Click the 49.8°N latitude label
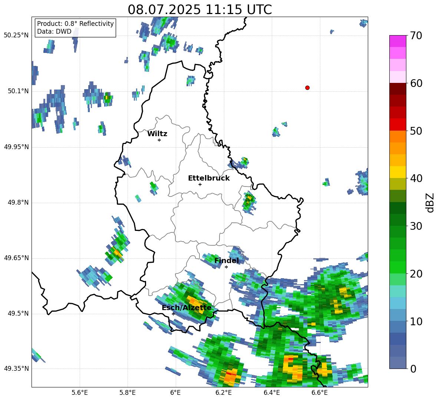This screenshot has width=439, height=400. pos(18,202)
